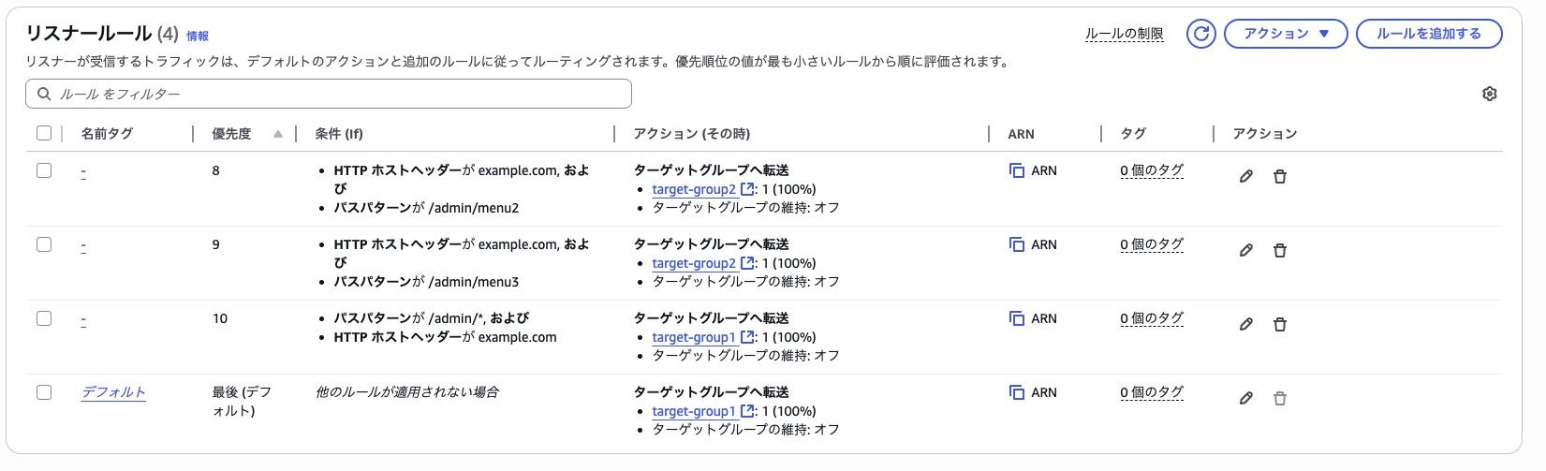Click the pencil edit icon for default rule

1245,398
